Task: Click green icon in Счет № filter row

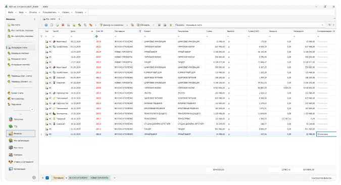Action: click(x=96, y=36)
